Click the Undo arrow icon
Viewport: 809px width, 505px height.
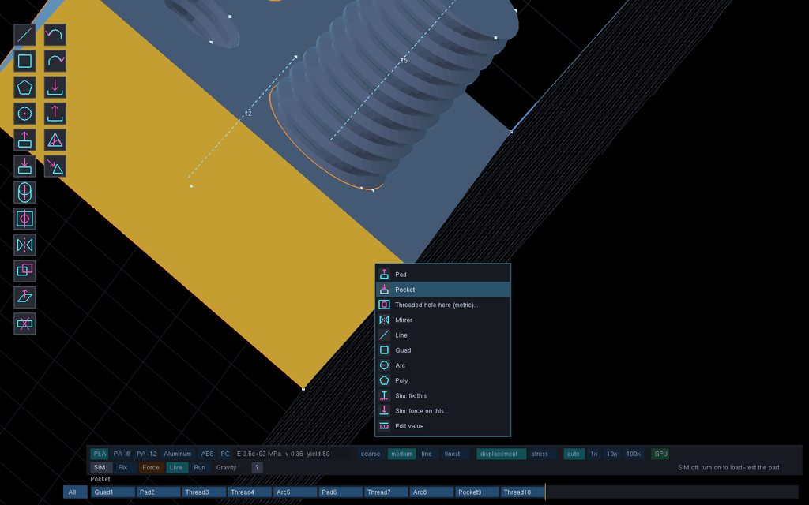(55, 35)
